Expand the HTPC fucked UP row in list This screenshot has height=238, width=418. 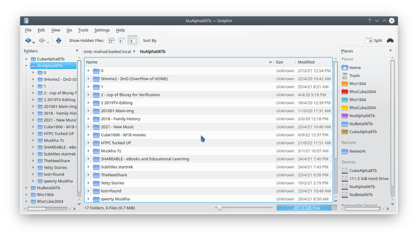[88, 143]
